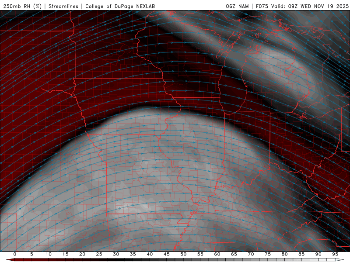
Task: Click the 40 value on the color scale
Action: 150,254
